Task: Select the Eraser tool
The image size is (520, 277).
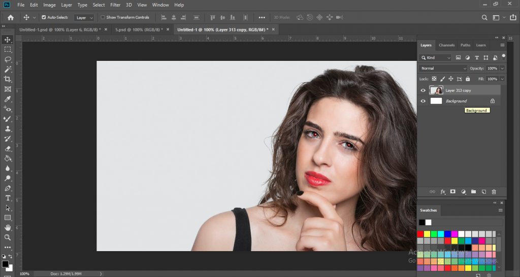Action: 8,149
